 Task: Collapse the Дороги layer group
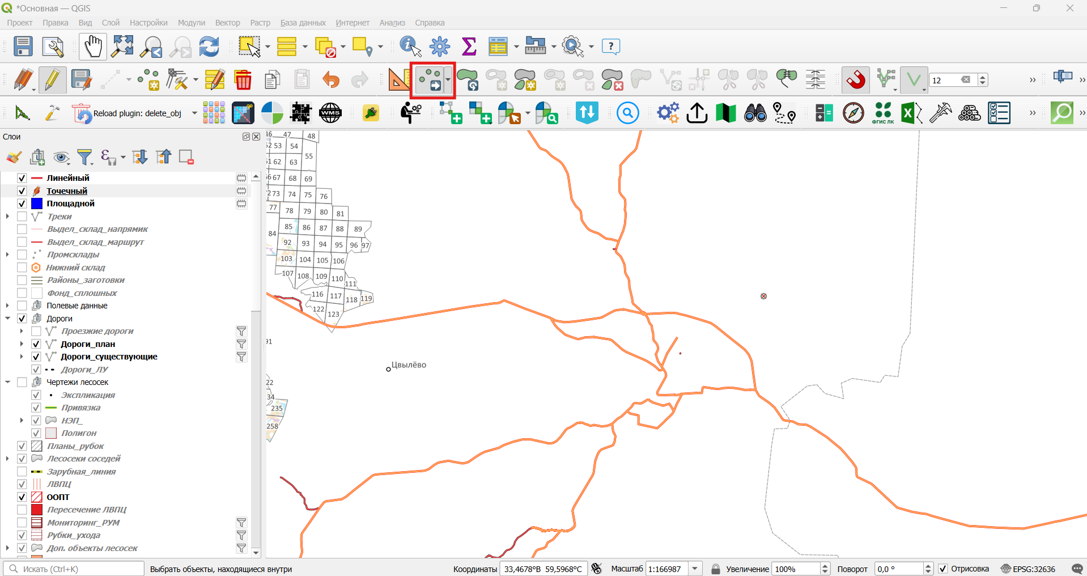pyautogui.click(x=7, y=319)
